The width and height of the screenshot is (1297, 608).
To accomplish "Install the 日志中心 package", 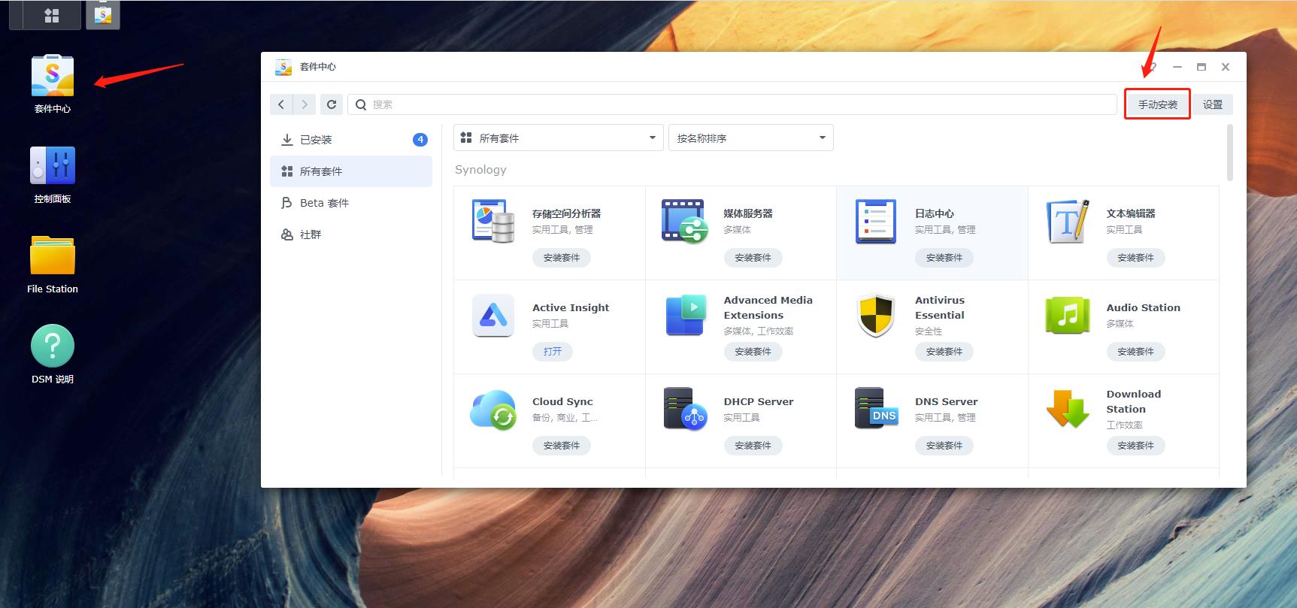I will point(944,258).
